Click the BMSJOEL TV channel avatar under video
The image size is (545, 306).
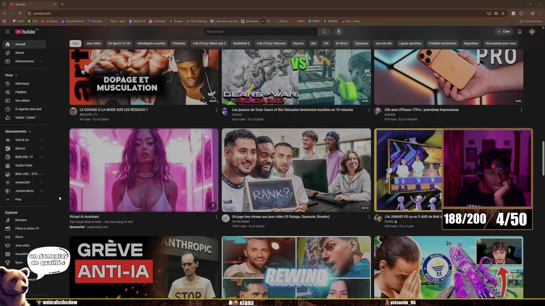(x=73, y=111)
